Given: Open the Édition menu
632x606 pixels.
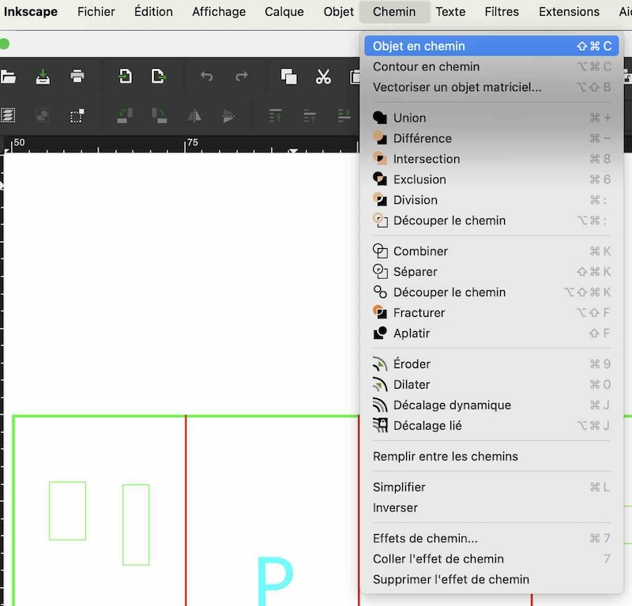Looking at the screenshot, I should tap(153, 12).
